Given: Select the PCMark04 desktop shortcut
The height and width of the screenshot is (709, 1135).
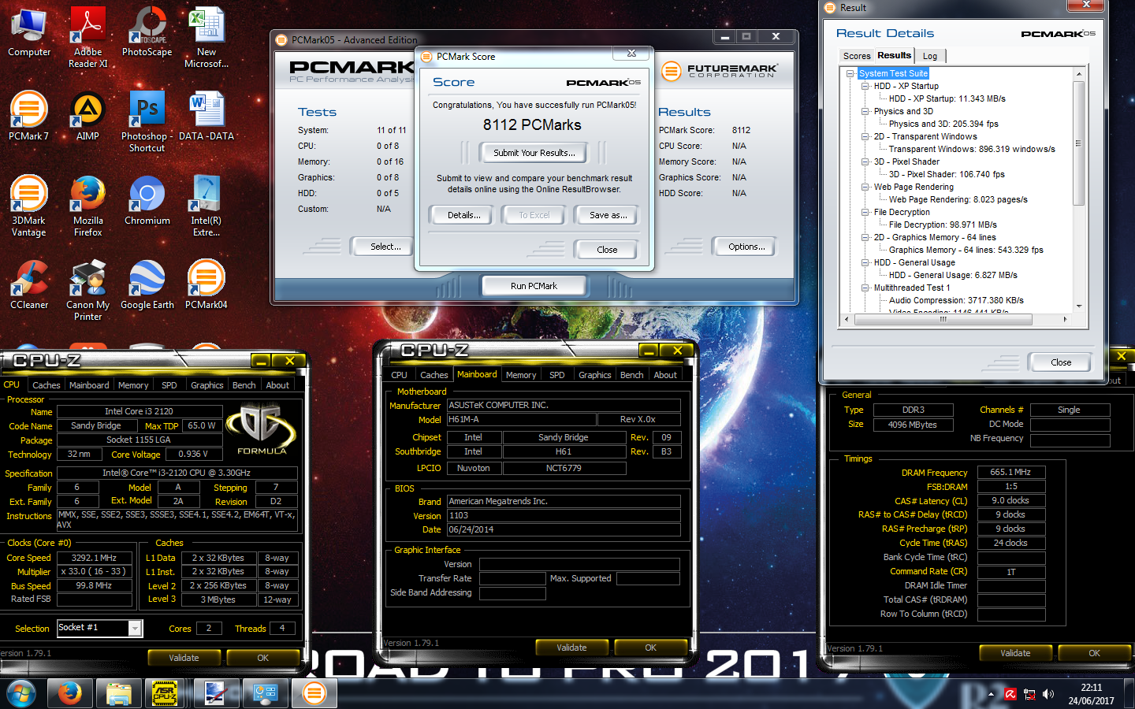Looking at the screenshot, I should point(207,284).
